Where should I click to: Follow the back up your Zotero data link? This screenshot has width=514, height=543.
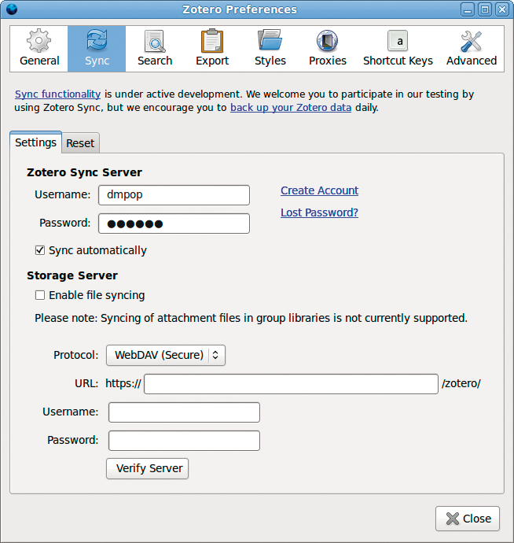tap(291, 108)
